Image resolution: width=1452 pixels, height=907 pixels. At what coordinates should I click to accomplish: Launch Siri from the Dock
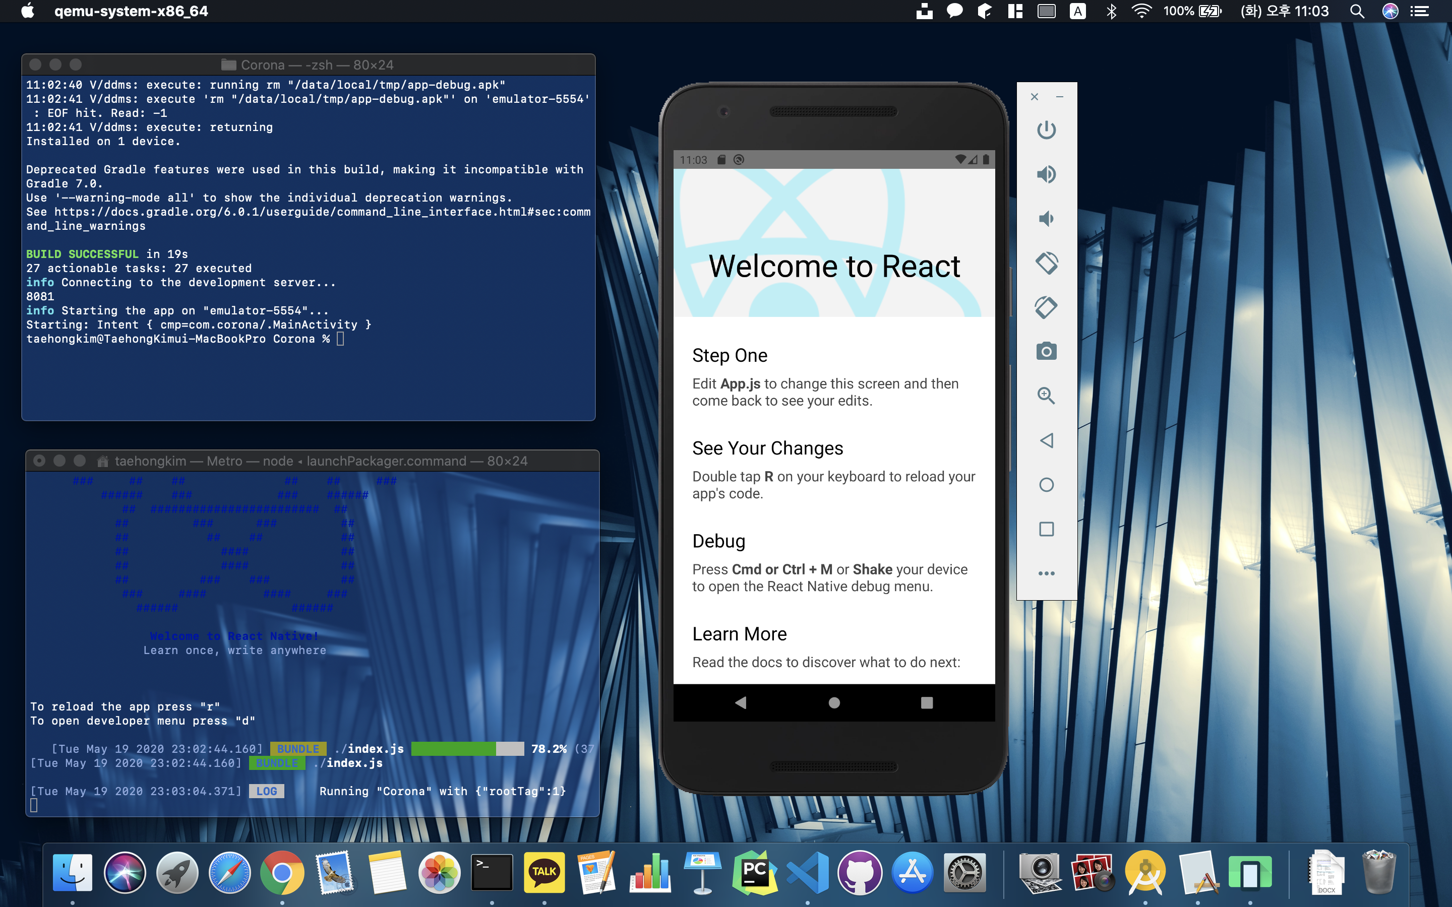pos(125,872)
